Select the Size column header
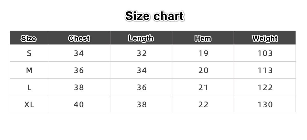Screen dimensions: 307x140 pyautogui.click(x=29, y=39)
